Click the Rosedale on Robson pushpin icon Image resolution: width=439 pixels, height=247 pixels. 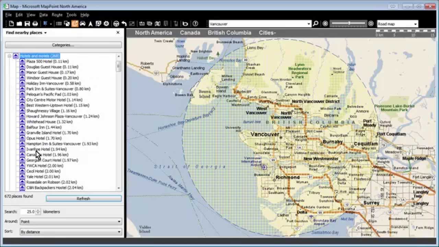(22, 182)
